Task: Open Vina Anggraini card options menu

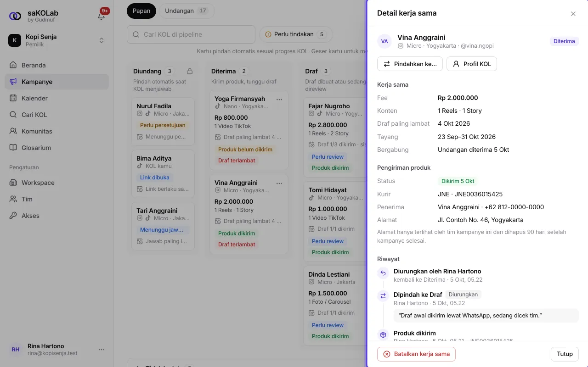Action: coord(279,183)
